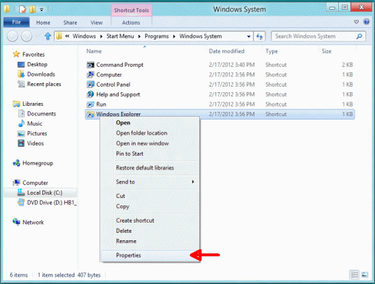Click the Network icon in sidebar
This screenshot has width=375, height=284.
click(16, 222)
